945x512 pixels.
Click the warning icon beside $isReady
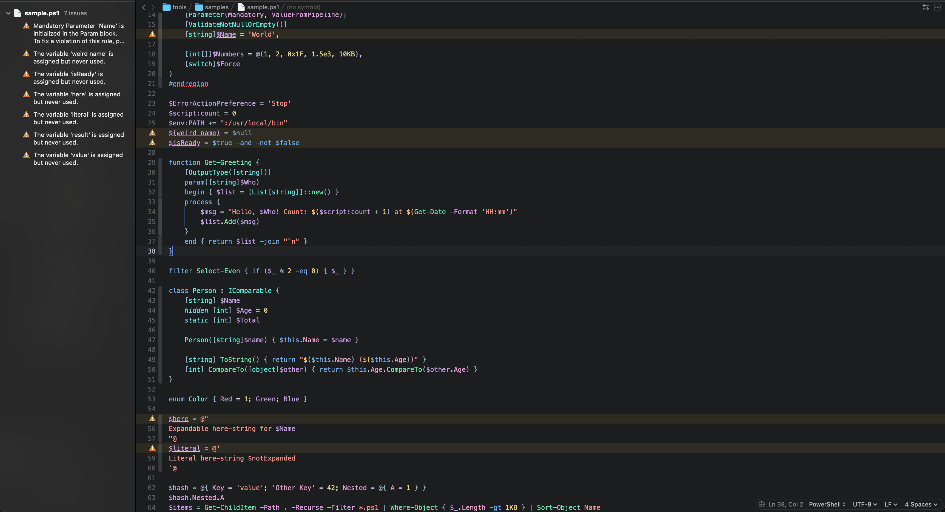152,143
